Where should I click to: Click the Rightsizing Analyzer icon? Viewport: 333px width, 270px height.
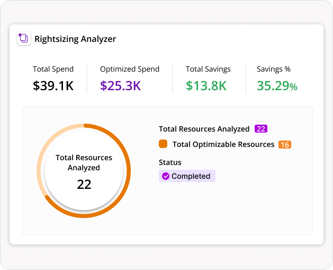click(24, 38)
